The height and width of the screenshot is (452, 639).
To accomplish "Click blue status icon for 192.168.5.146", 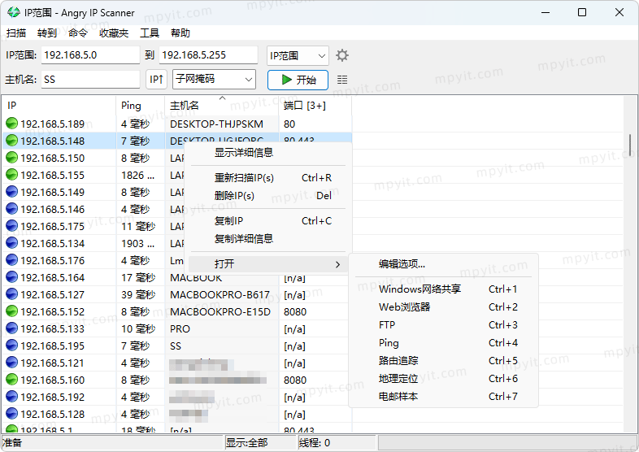I will click(12, 209).
